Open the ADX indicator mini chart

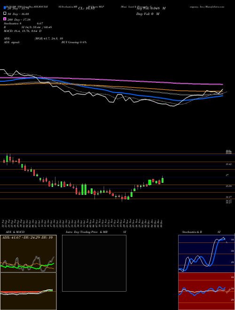coord(28,254)
